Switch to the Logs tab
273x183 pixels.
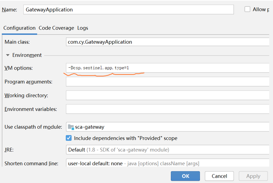pos(83,28)
